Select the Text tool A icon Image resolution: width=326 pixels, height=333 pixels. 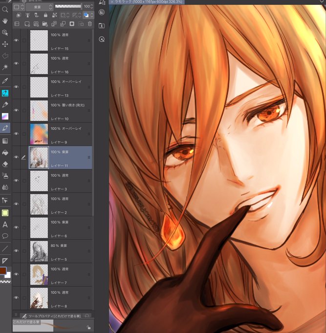pos(5,225)
